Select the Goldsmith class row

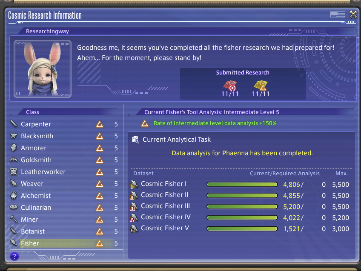tap(64, 160)
